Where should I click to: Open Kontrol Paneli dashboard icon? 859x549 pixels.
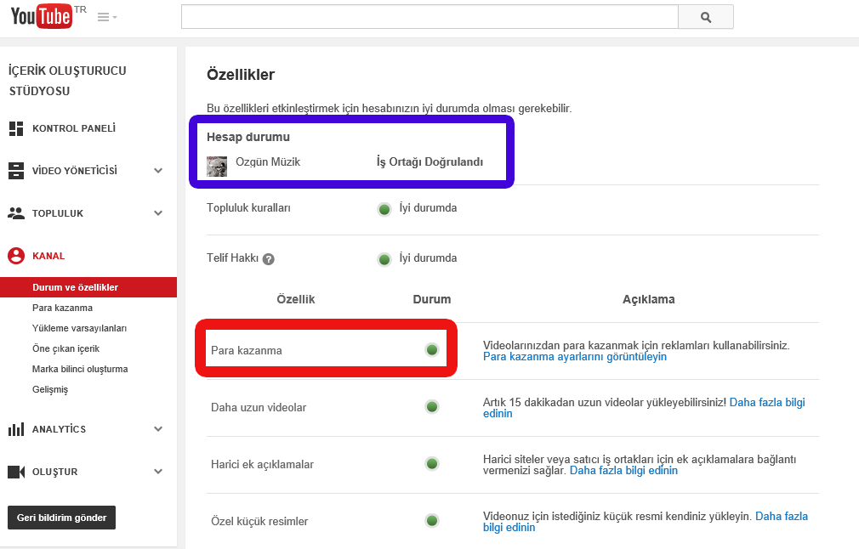pos(16,128)
